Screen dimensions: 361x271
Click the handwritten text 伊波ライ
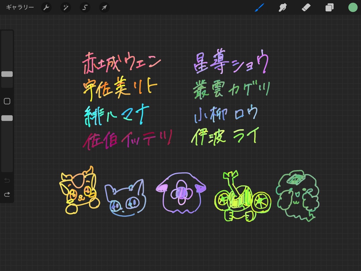pyautogui.click(x=225, y=137)
